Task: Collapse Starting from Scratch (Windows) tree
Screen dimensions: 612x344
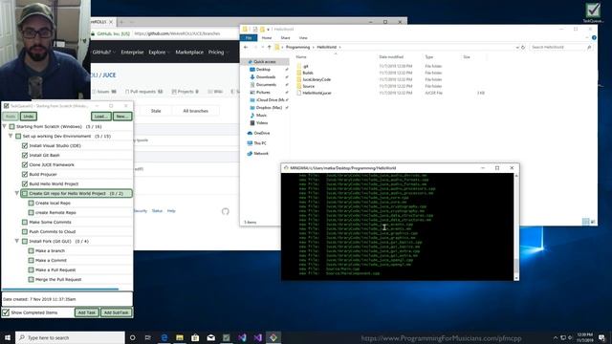Action: 4,126
